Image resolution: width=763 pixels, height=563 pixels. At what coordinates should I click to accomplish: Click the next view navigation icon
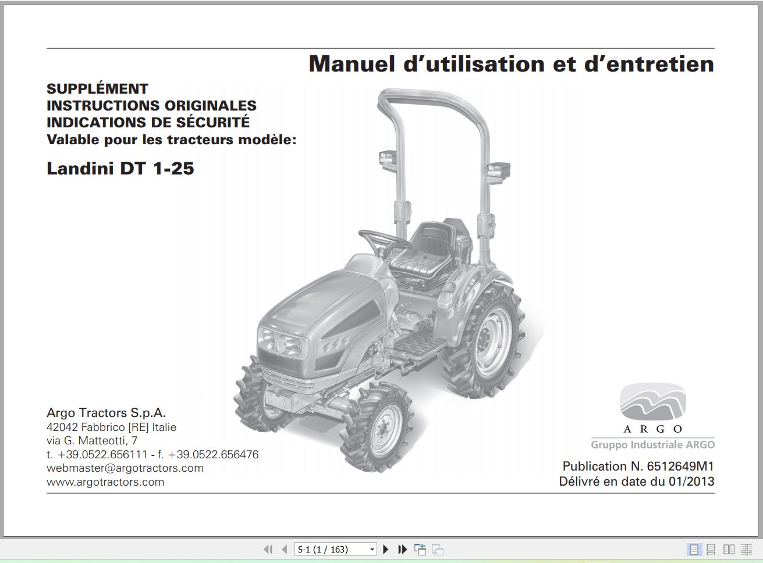coord(438,549)
